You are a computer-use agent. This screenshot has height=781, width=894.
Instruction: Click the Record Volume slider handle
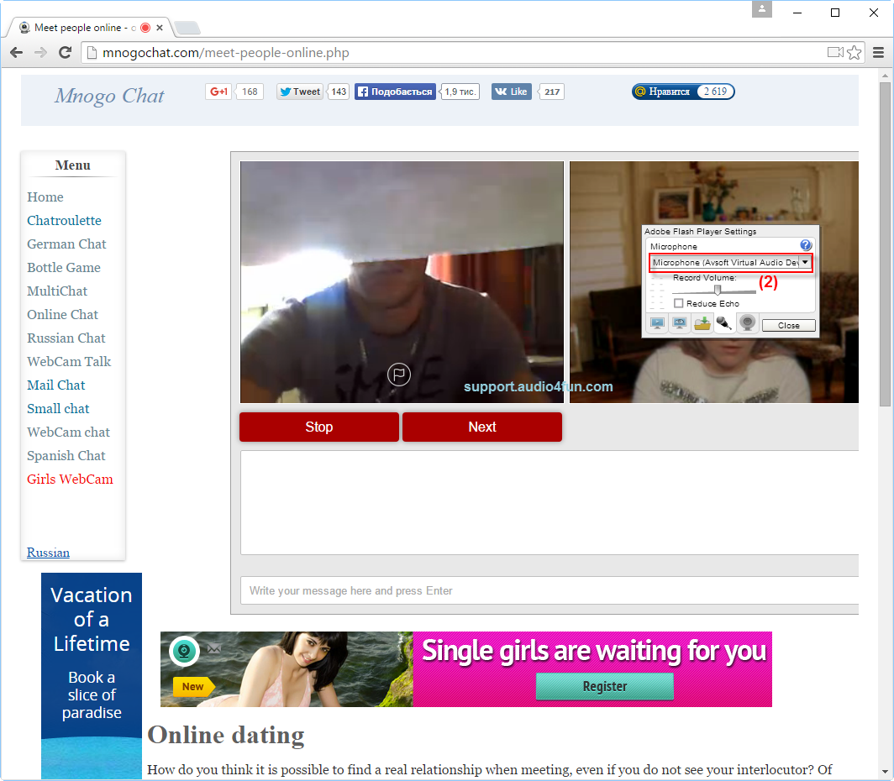[717, 290]
